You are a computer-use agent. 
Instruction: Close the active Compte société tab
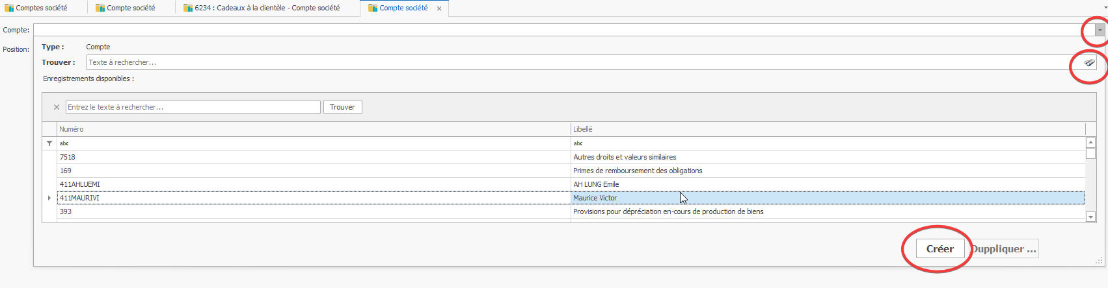tap(439, 8)
